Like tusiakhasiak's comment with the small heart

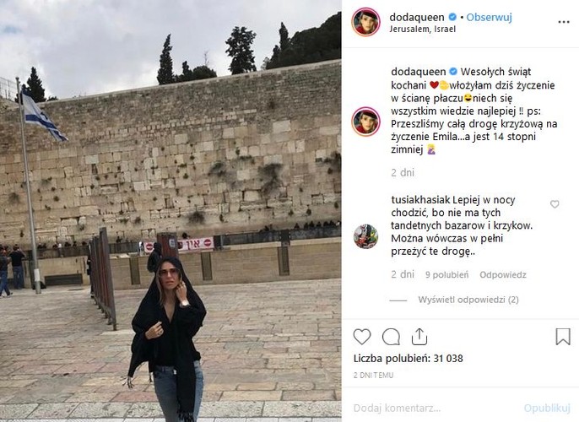(555, 204)
